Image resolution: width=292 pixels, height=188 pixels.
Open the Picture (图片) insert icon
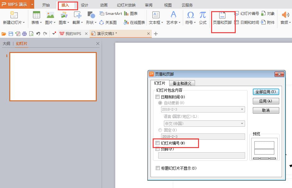(x=50, y=15)
